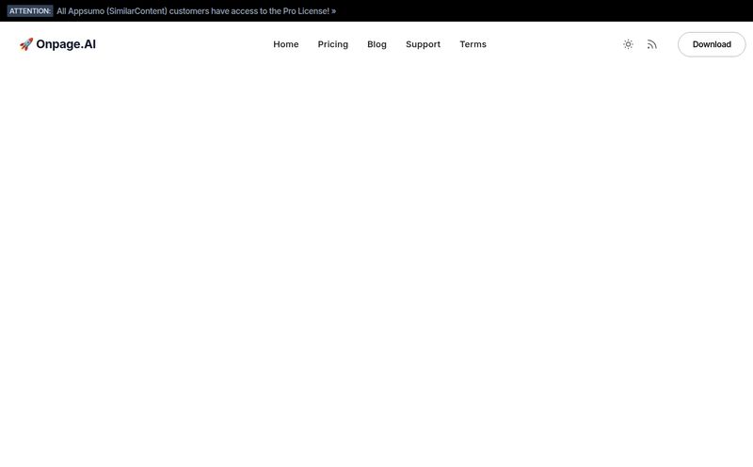Image resolution: width=753 pixels, height=467 pixels.
Task: Visit the Support page
Action: tap(423, 44)
